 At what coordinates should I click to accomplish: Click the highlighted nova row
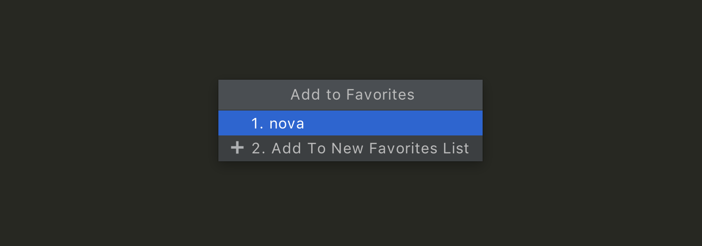pos(350,123)
